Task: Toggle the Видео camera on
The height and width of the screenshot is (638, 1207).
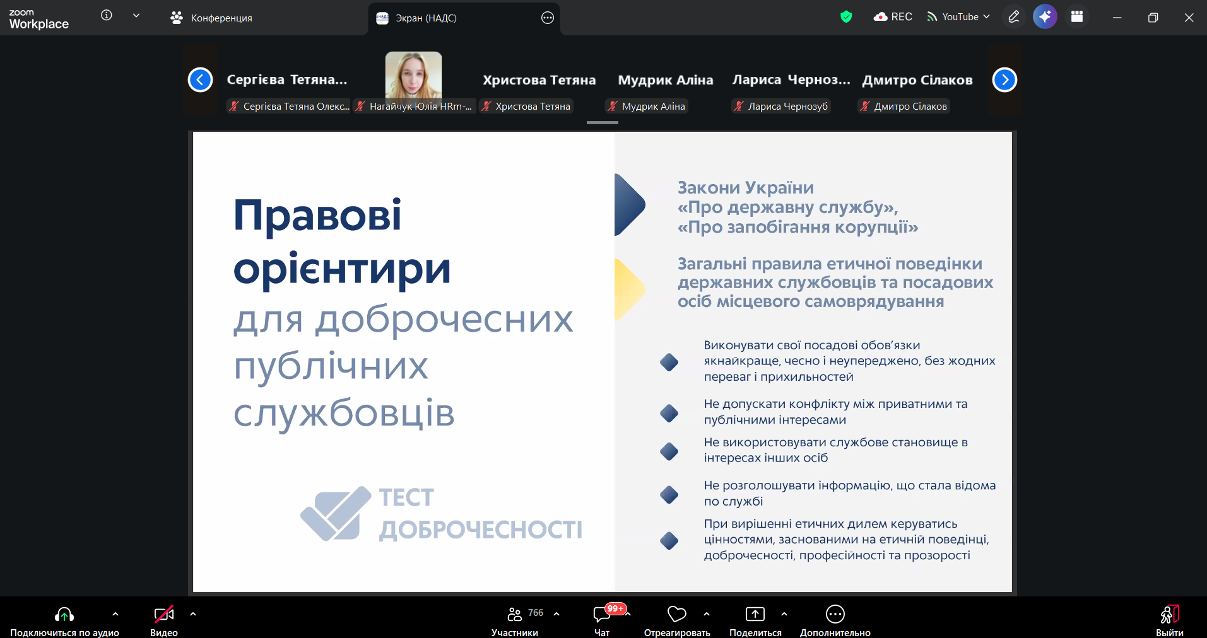Action: [x=164, y=621]
